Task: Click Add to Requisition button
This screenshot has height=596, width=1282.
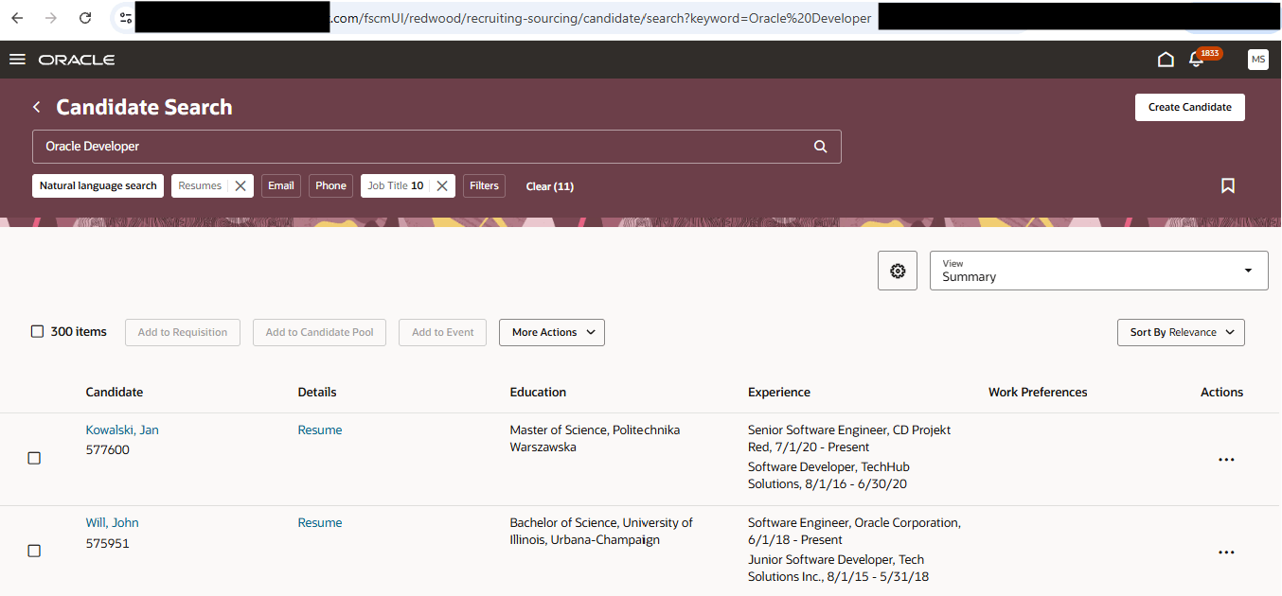Action: click(183, 332)
